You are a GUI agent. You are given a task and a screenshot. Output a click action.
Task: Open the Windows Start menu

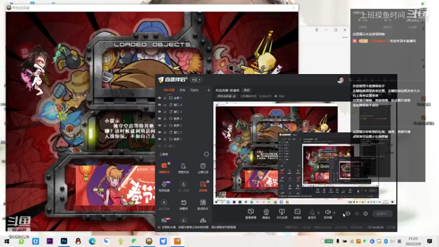[x=7, y=241]
